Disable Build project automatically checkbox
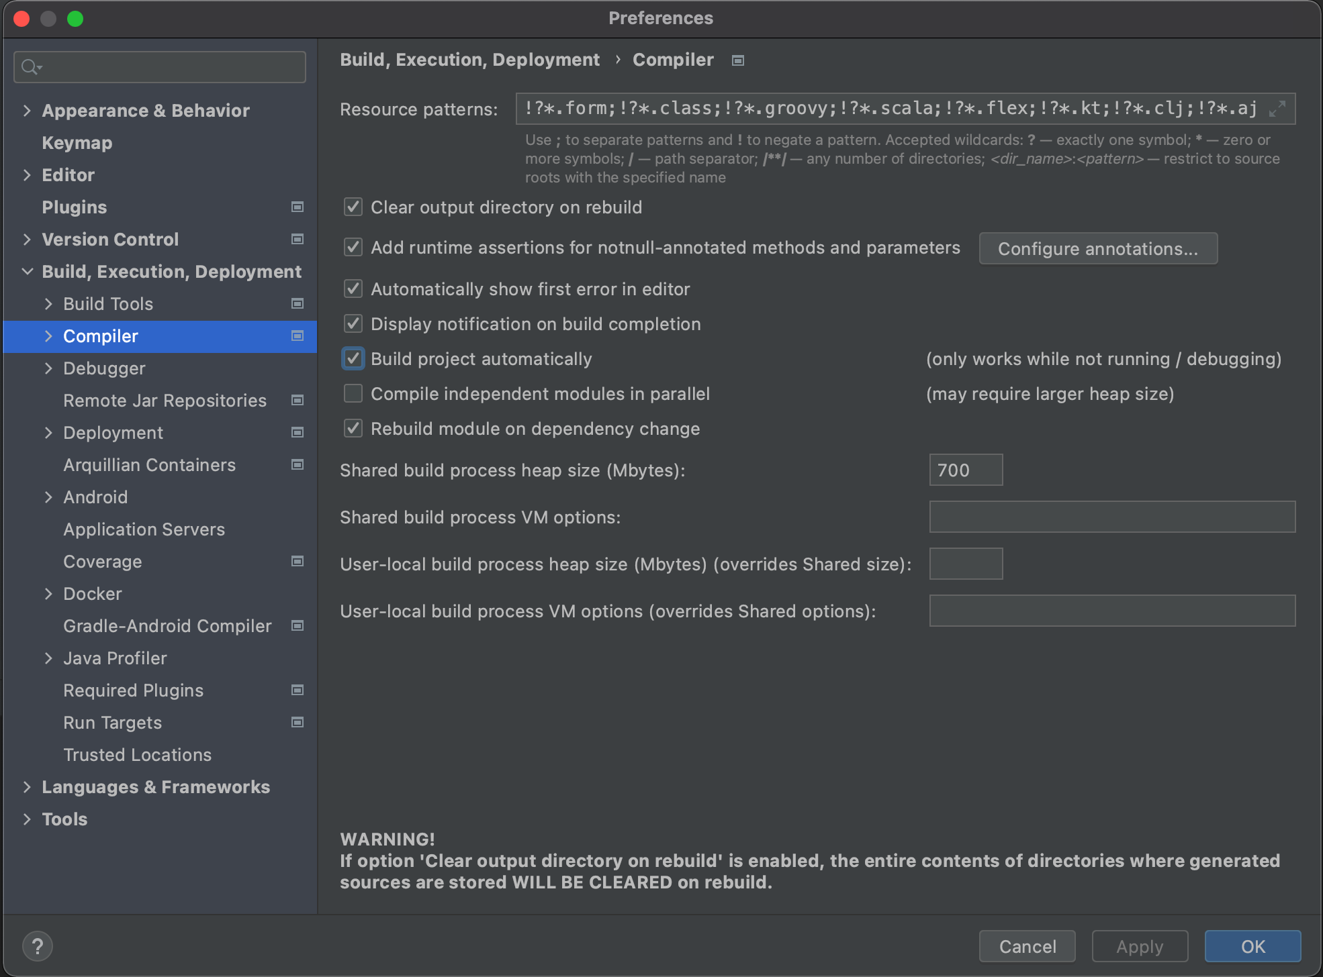The image size is (1323, 977). point(353,358)
